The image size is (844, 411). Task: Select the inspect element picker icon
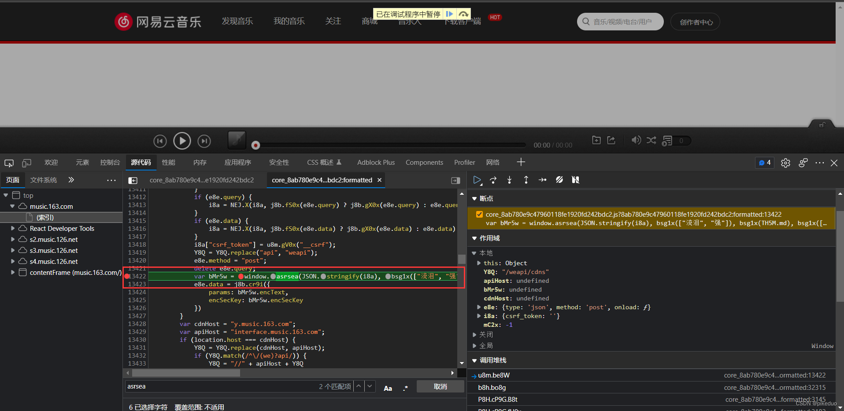9,163
